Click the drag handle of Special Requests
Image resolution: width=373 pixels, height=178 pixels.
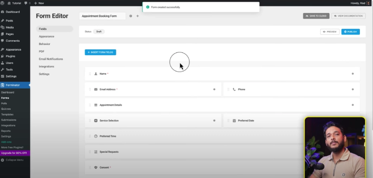click(x=90, y=152)
